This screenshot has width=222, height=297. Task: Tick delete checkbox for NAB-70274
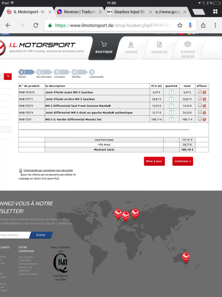click(x=200, y=112)
